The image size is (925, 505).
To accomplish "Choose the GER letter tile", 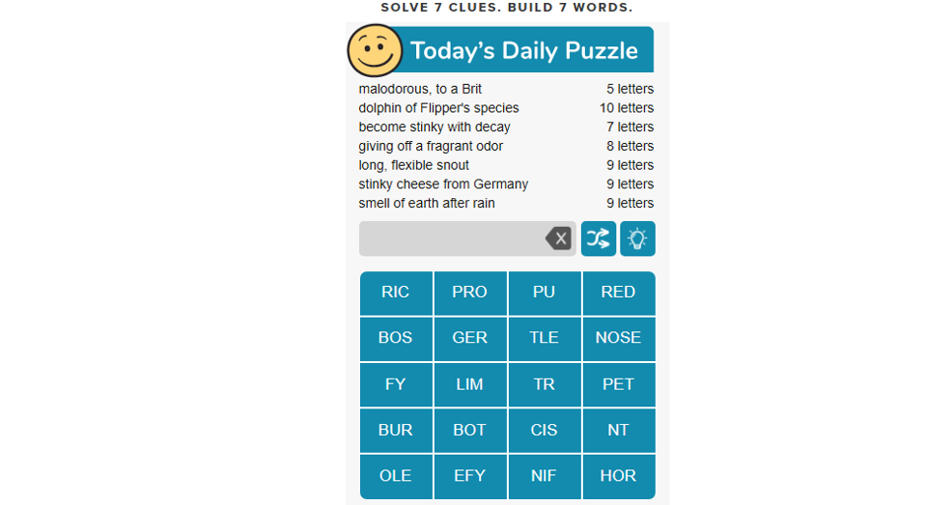I will (x=469, y=339).
